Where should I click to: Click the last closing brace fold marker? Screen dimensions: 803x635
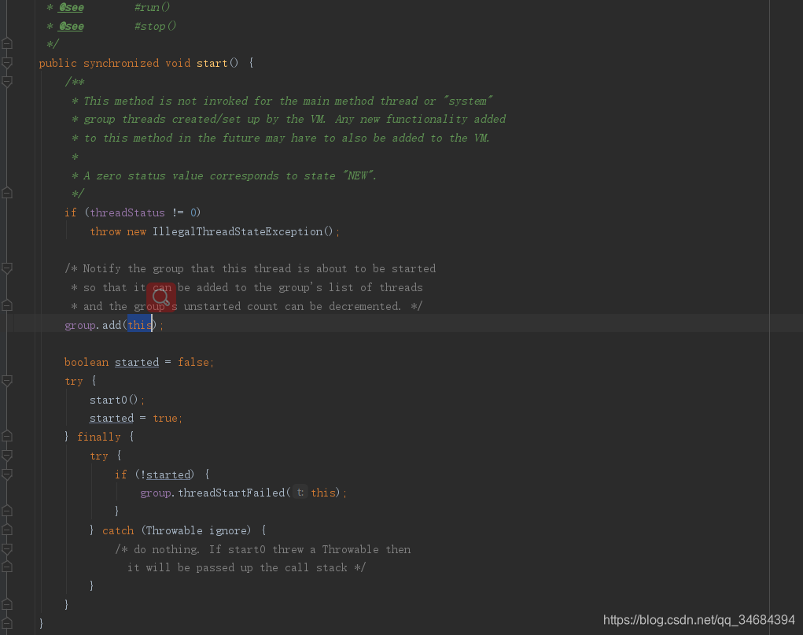click(6, 623)
